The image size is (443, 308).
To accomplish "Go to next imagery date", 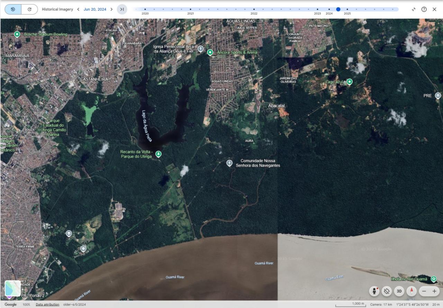I will coord(111,9).
